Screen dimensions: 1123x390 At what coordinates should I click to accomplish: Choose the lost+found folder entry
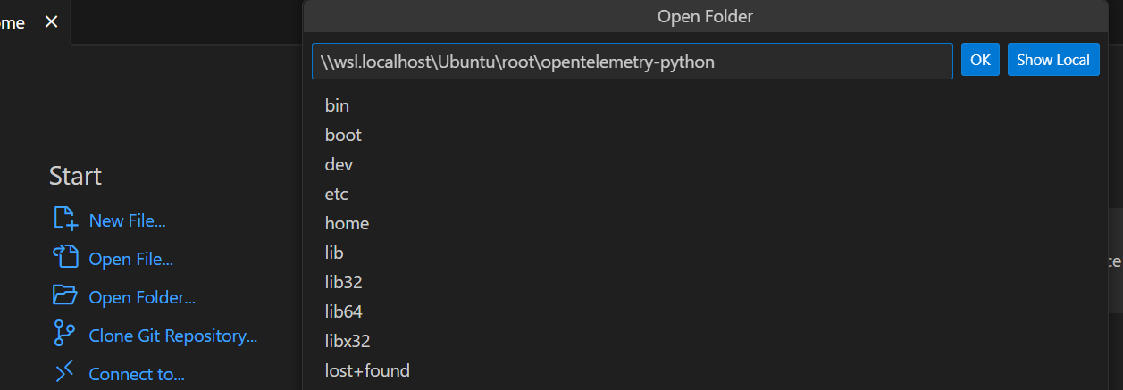[x=706, y=370]
